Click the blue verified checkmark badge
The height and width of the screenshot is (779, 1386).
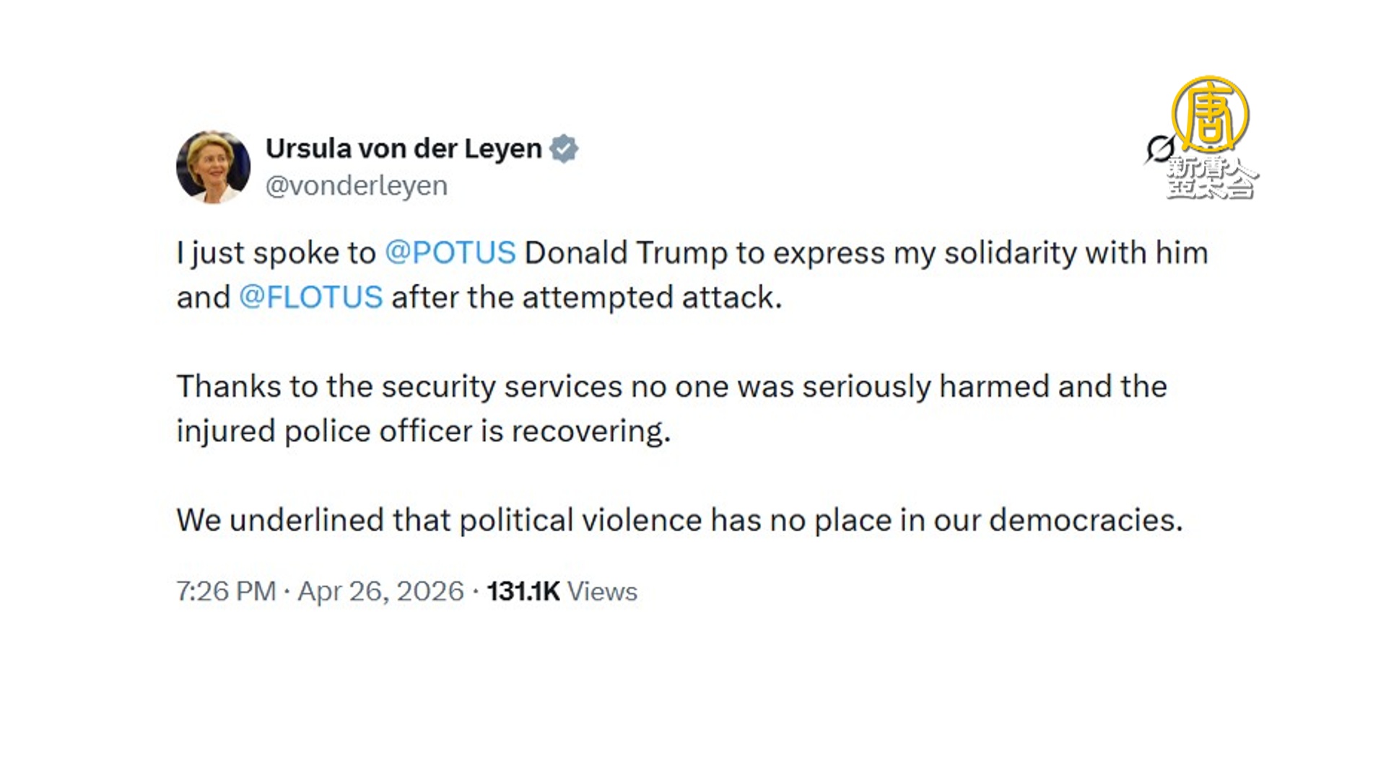pos(564,149)
